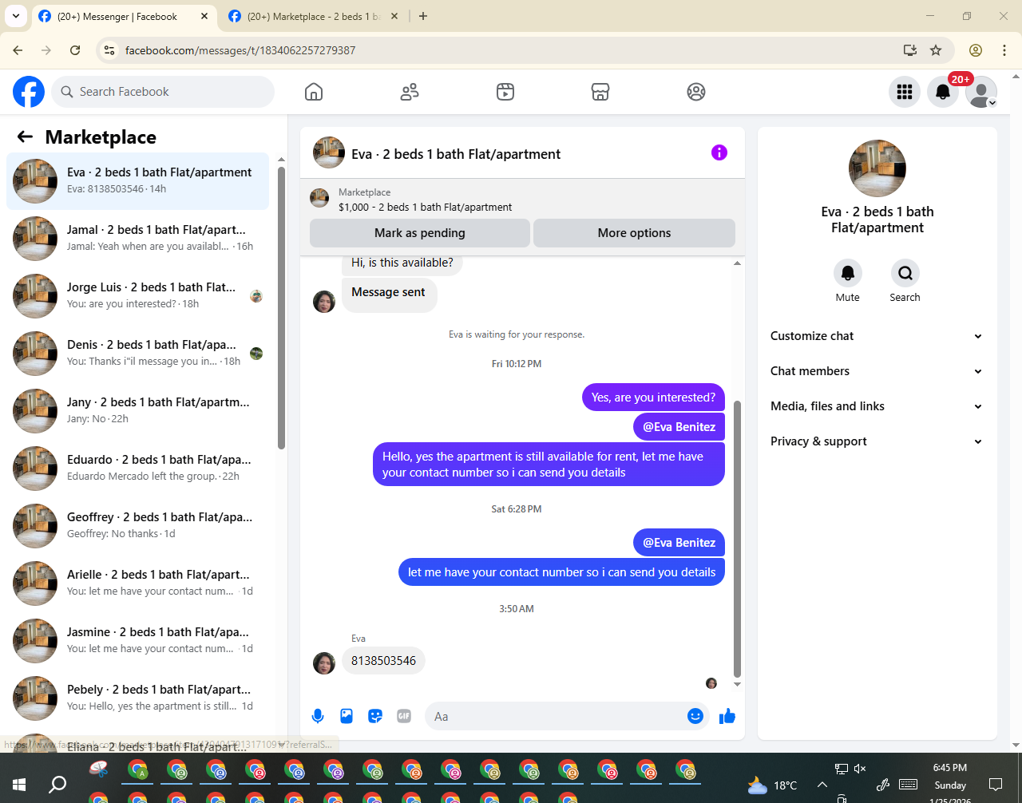Image resolution: width=1022 pixels, height=803 pixels.
Task: Send a voice clip with microphone icon
Action: click(x=318, y=716)
